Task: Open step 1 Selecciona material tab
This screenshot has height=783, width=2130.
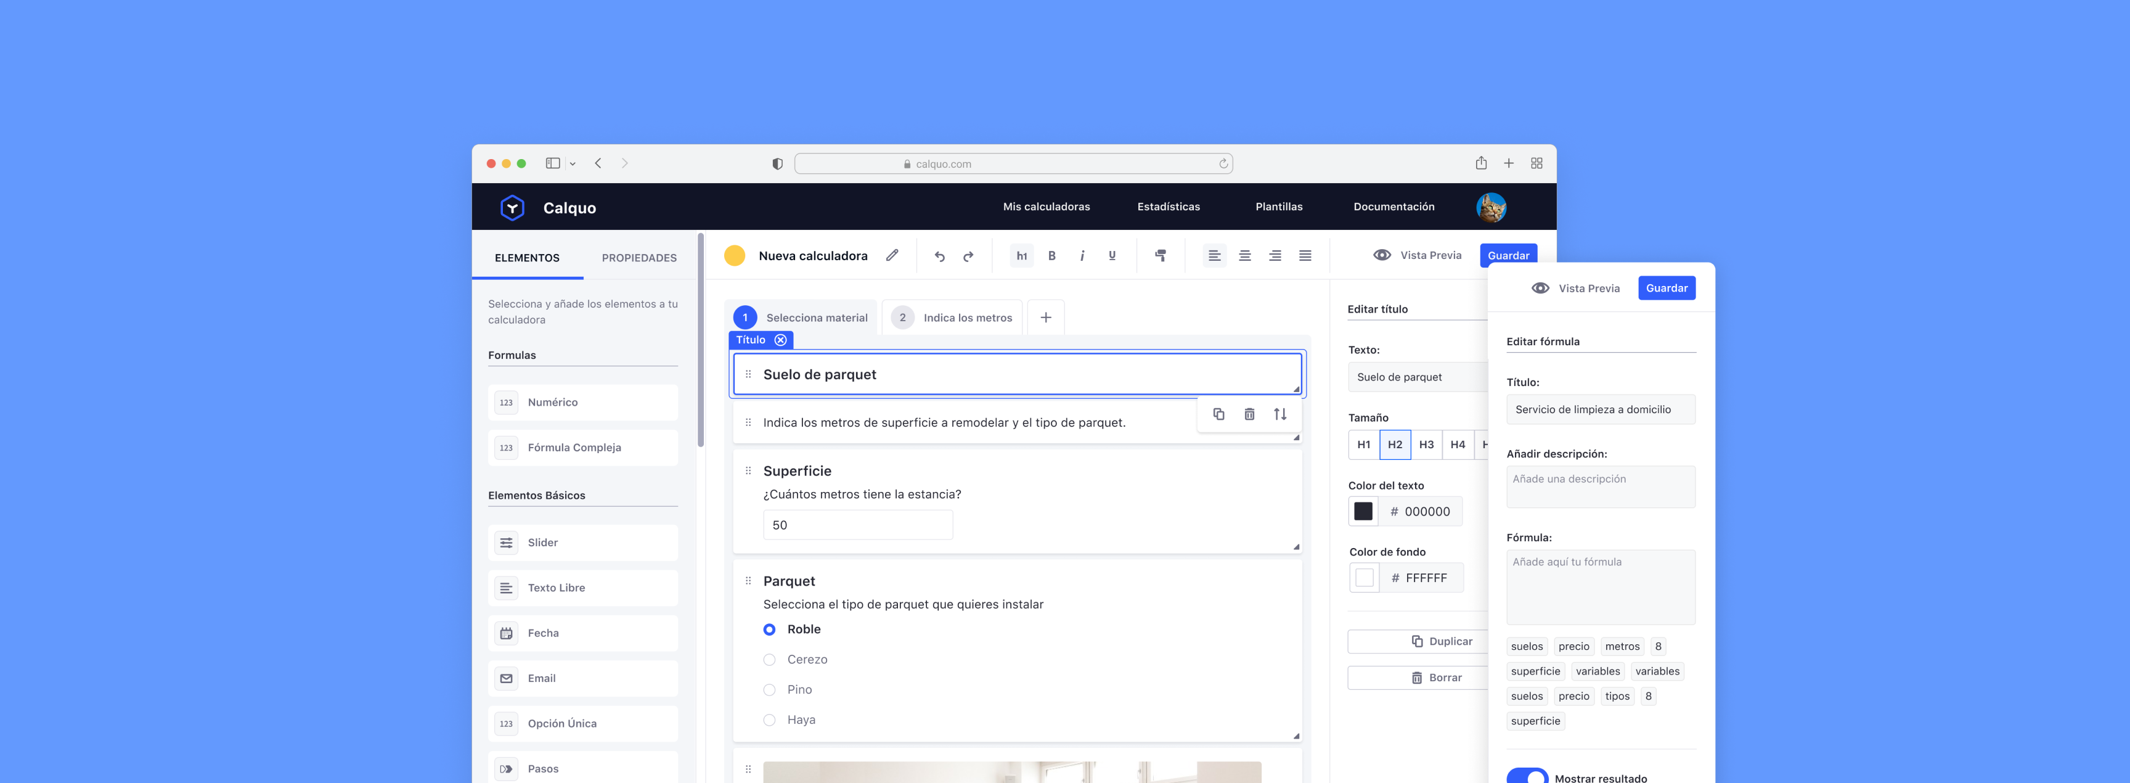Action: [801, 318]
